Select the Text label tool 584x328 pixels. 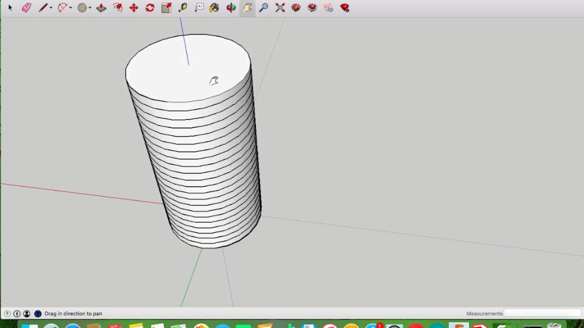(199, 8)
